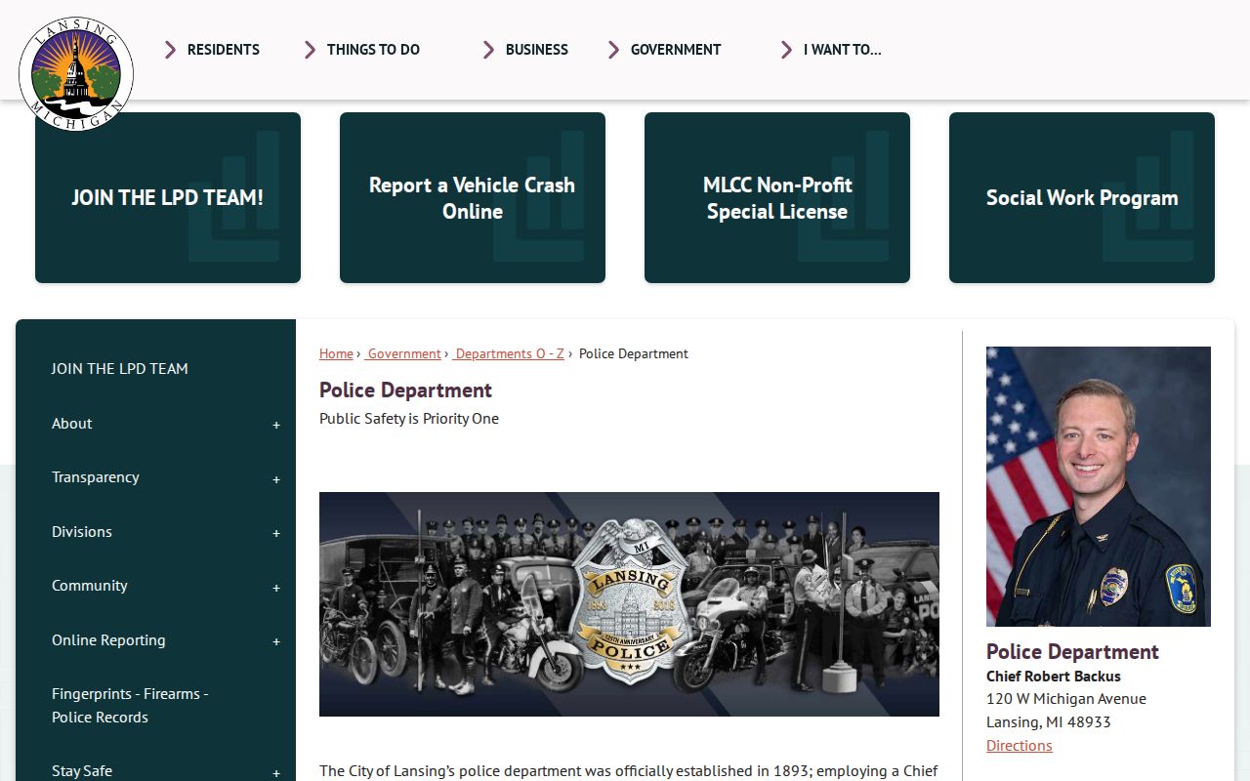Select JOIN THE LPD TEAM in sidebar
1250x781 pixels.
[119, 369]
